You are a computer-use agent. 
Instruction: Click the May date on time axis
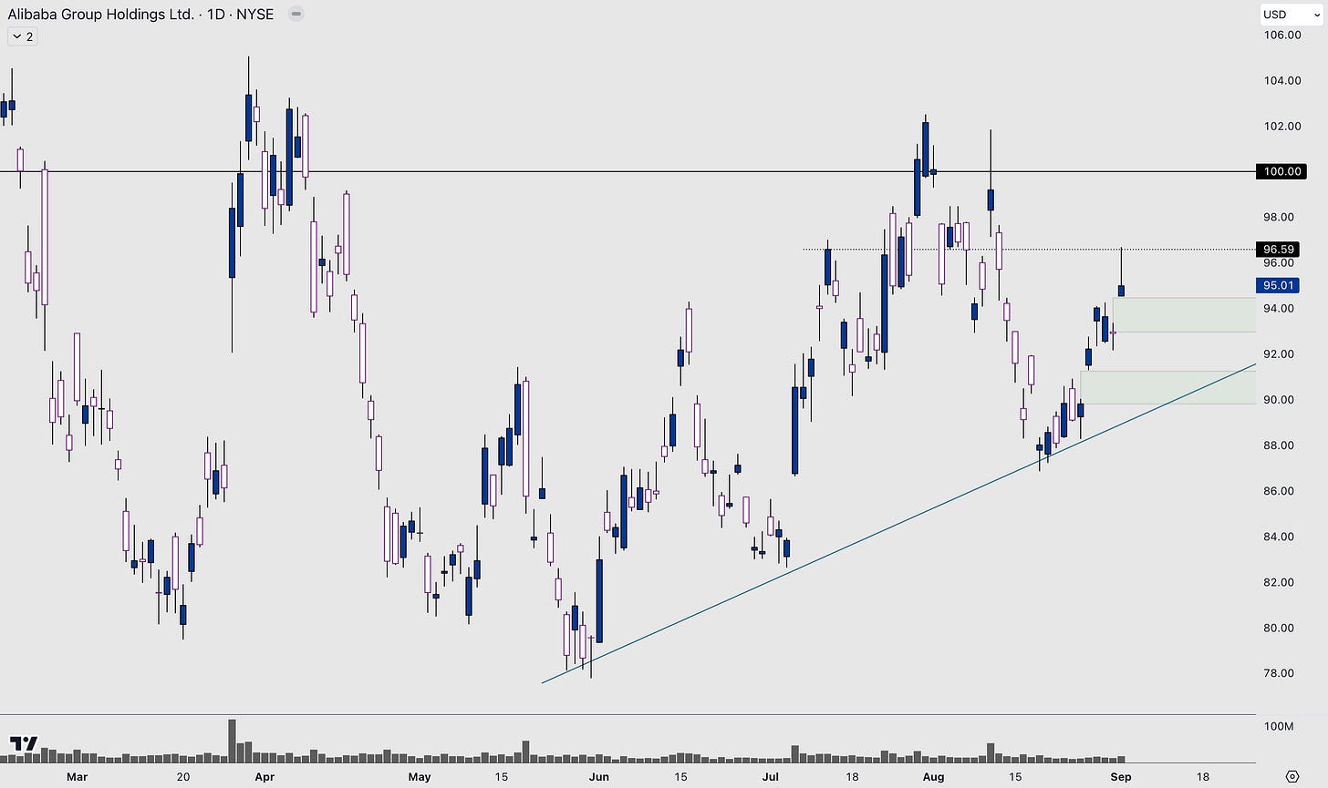(420, 777)
